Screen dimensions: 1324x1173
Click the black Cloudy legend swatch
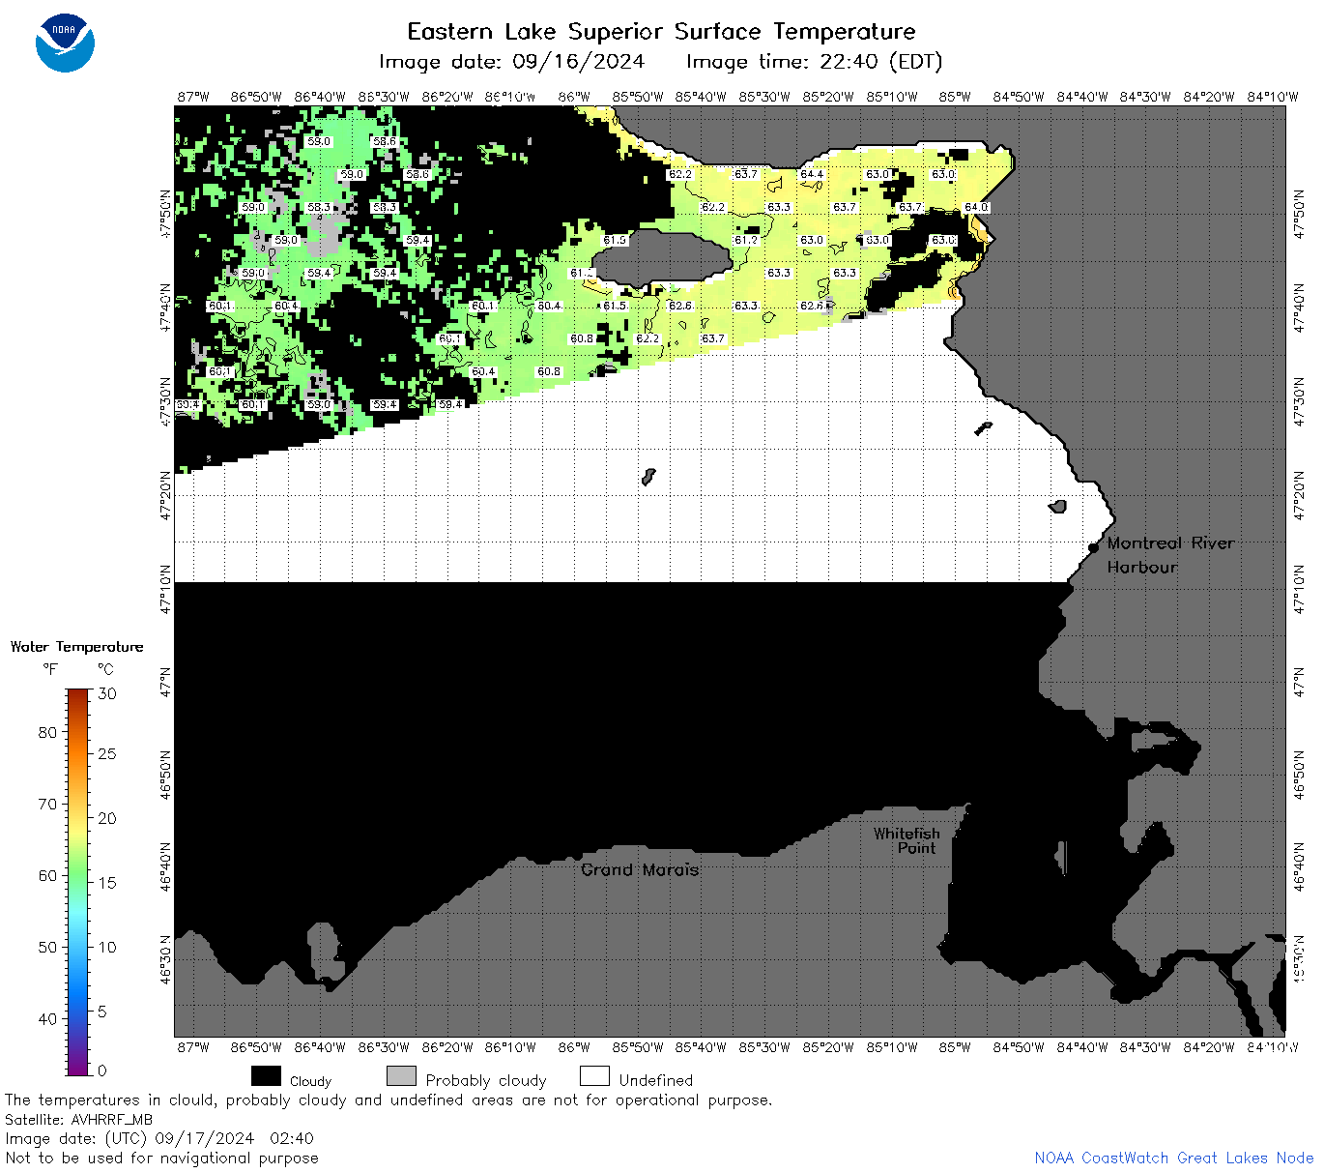click(x=266, y=1076)
